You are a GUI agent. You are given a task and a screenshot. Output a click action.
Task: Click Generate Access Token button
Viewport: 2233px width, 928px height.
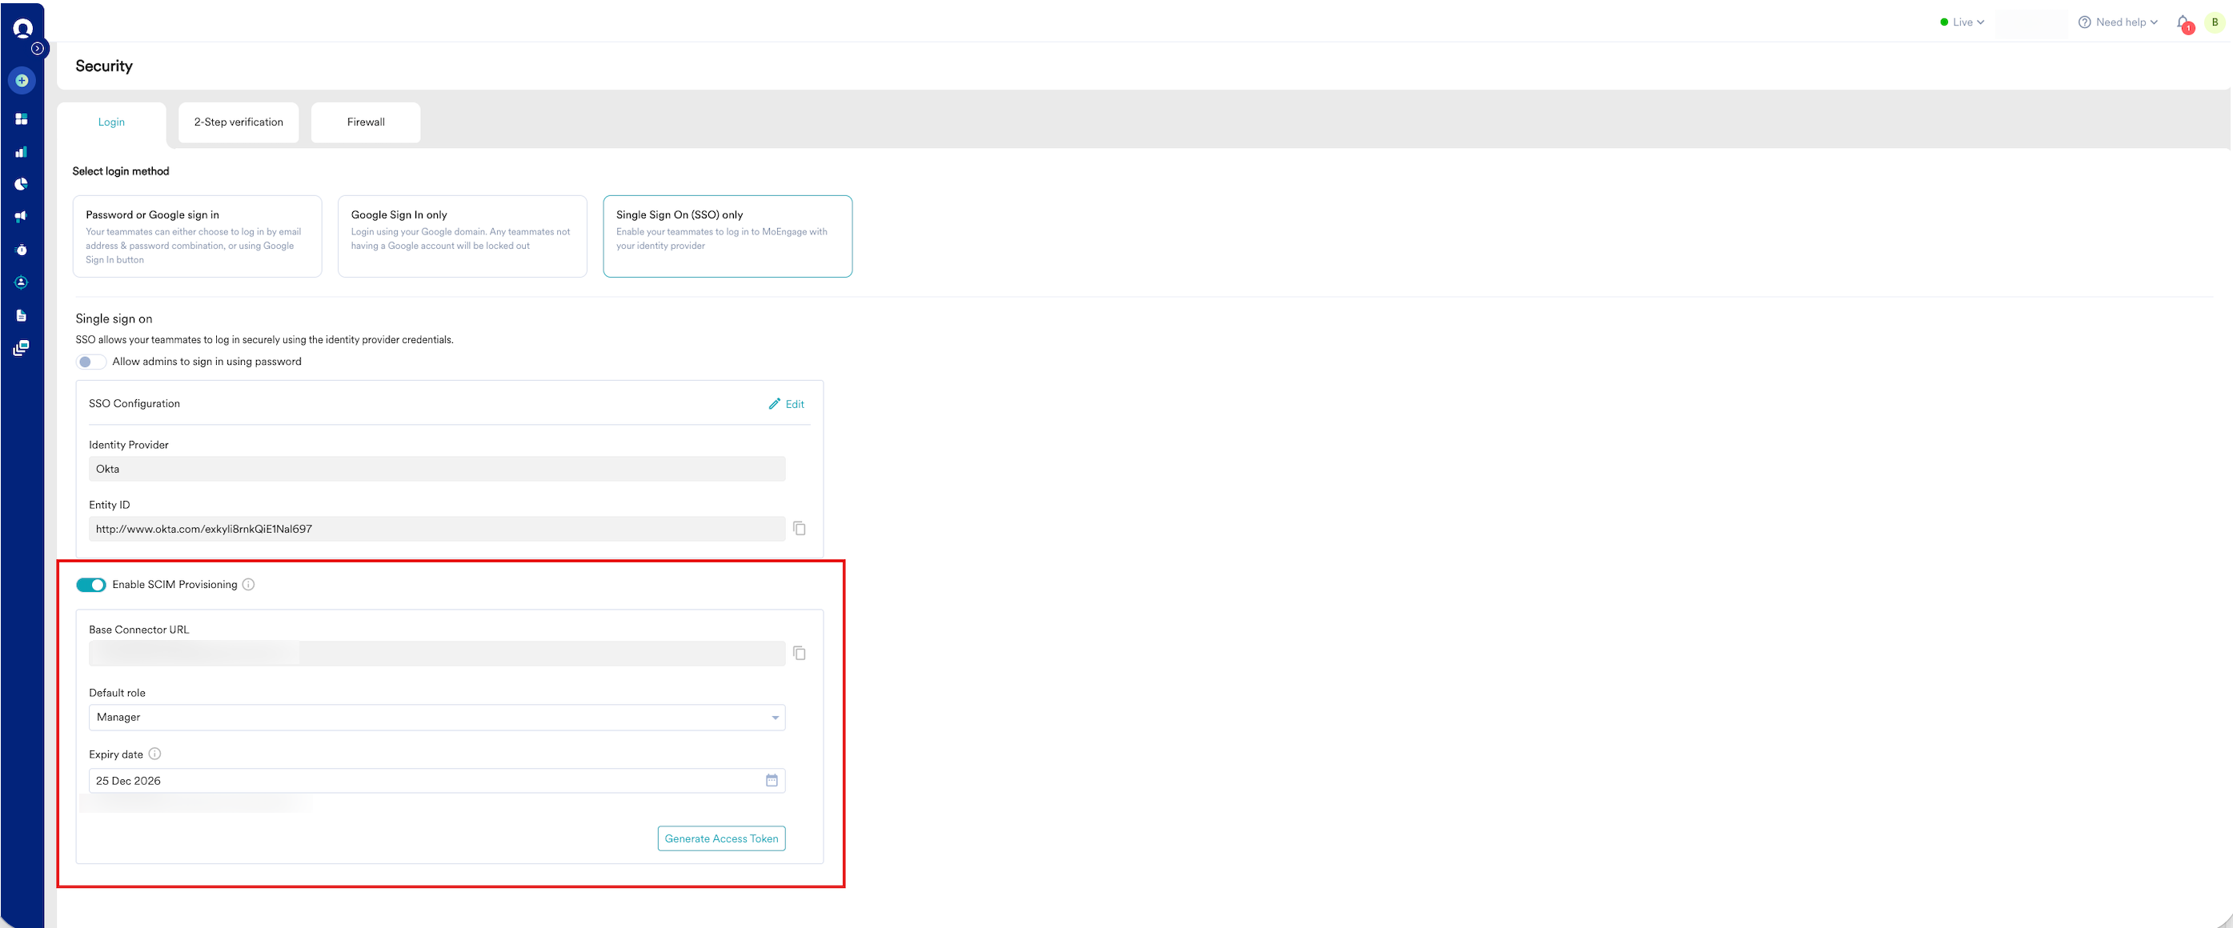click(x=721, y=838)
